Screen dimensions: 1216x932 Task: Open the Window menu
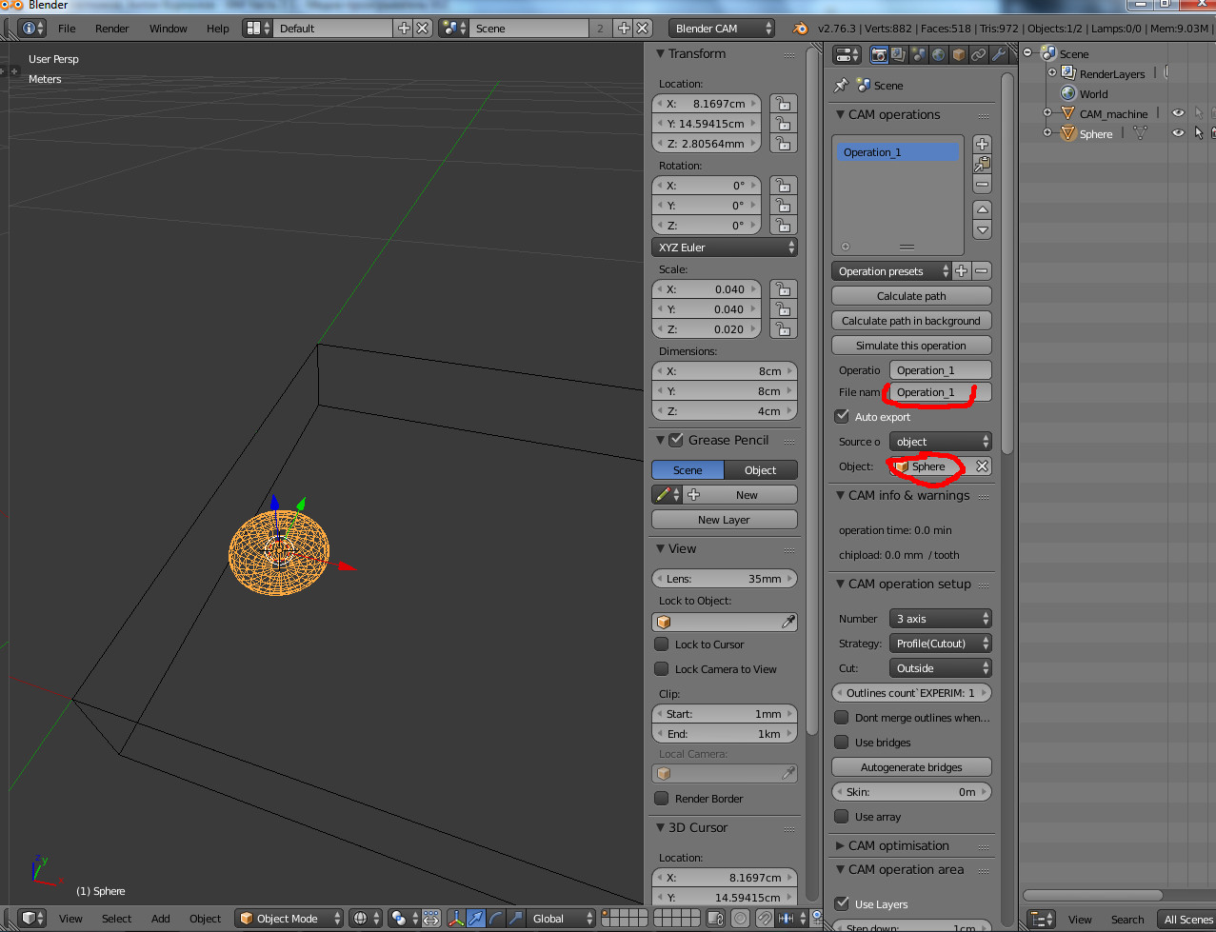click(x=169, y=29)
